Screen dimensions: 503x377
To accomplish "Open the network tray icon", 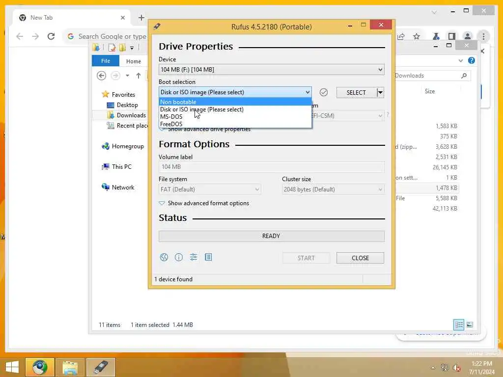I will tap(445, 368).
